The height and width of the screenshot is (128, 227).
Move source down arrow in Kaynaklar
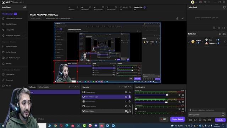point(131,87)
